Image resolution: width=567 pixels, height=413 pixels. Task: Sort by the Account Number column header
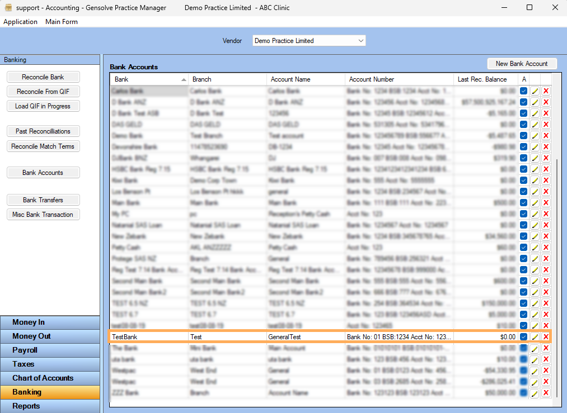coord(399,79)
